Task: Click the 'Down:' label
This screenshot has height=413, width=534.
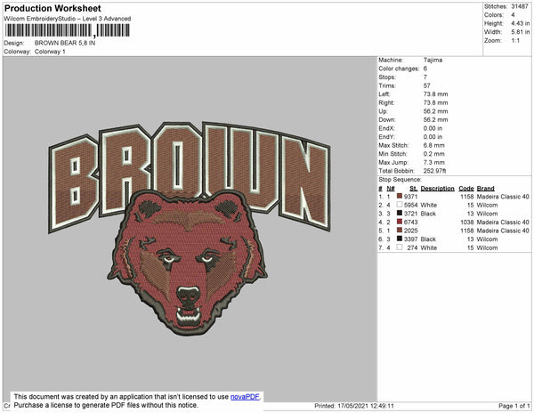Action: 387,120
